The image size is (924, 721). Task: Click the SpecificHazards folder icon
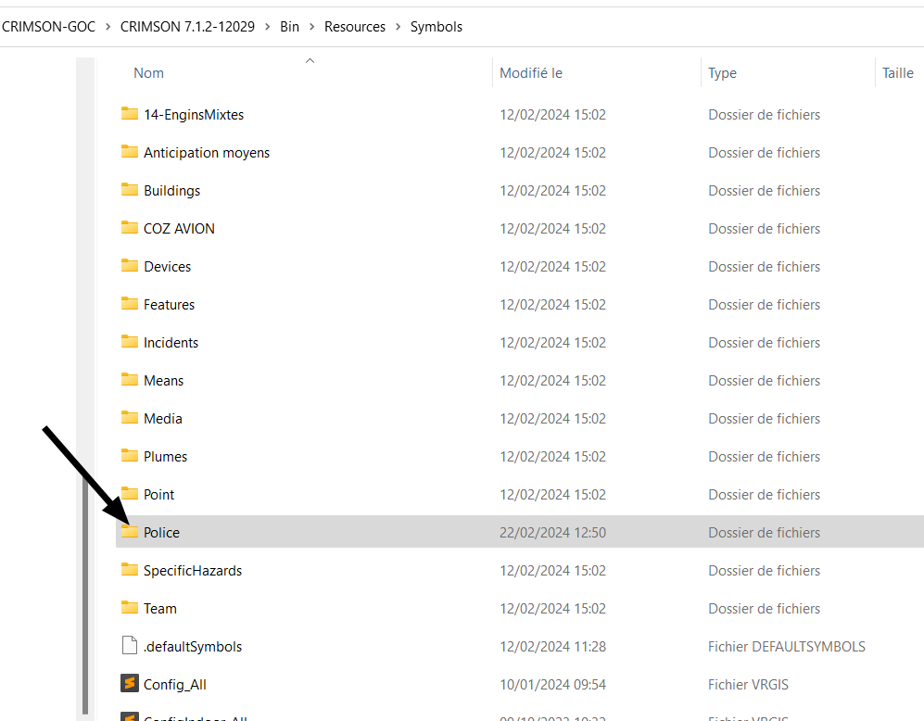click(130, 570)
